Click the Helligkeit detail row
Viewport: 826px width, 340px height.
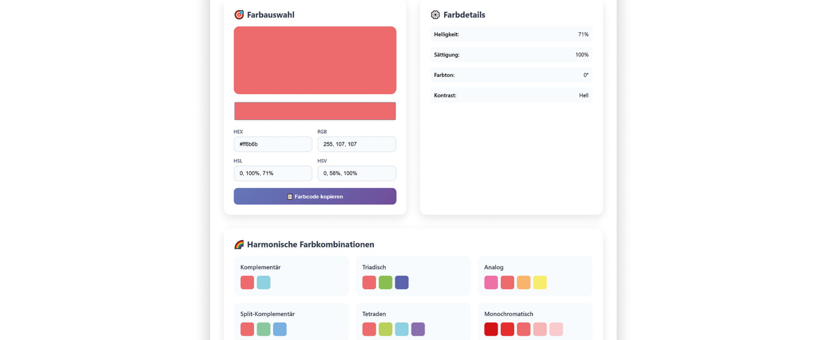click(x=511, y=34)
